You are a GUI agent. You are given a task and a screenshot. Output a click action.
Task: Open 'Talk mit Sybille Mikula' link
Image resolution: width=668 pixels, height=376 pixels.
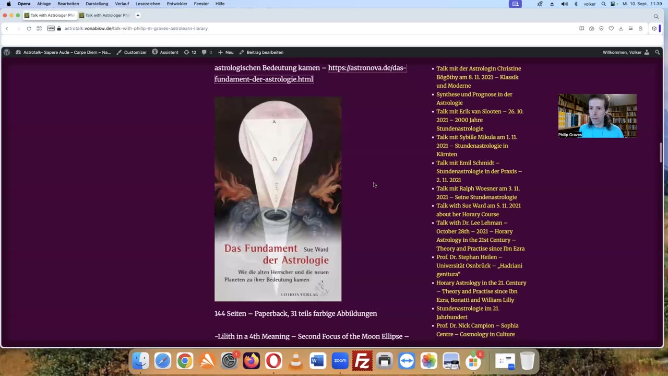coord(476,146)
